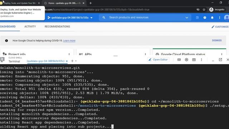Click the Cloud Shell panel resize handle

point(115,56)
